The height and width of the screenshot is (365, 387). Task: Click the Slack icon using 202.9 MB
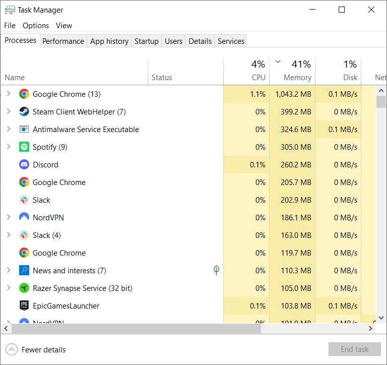(24, 200)
